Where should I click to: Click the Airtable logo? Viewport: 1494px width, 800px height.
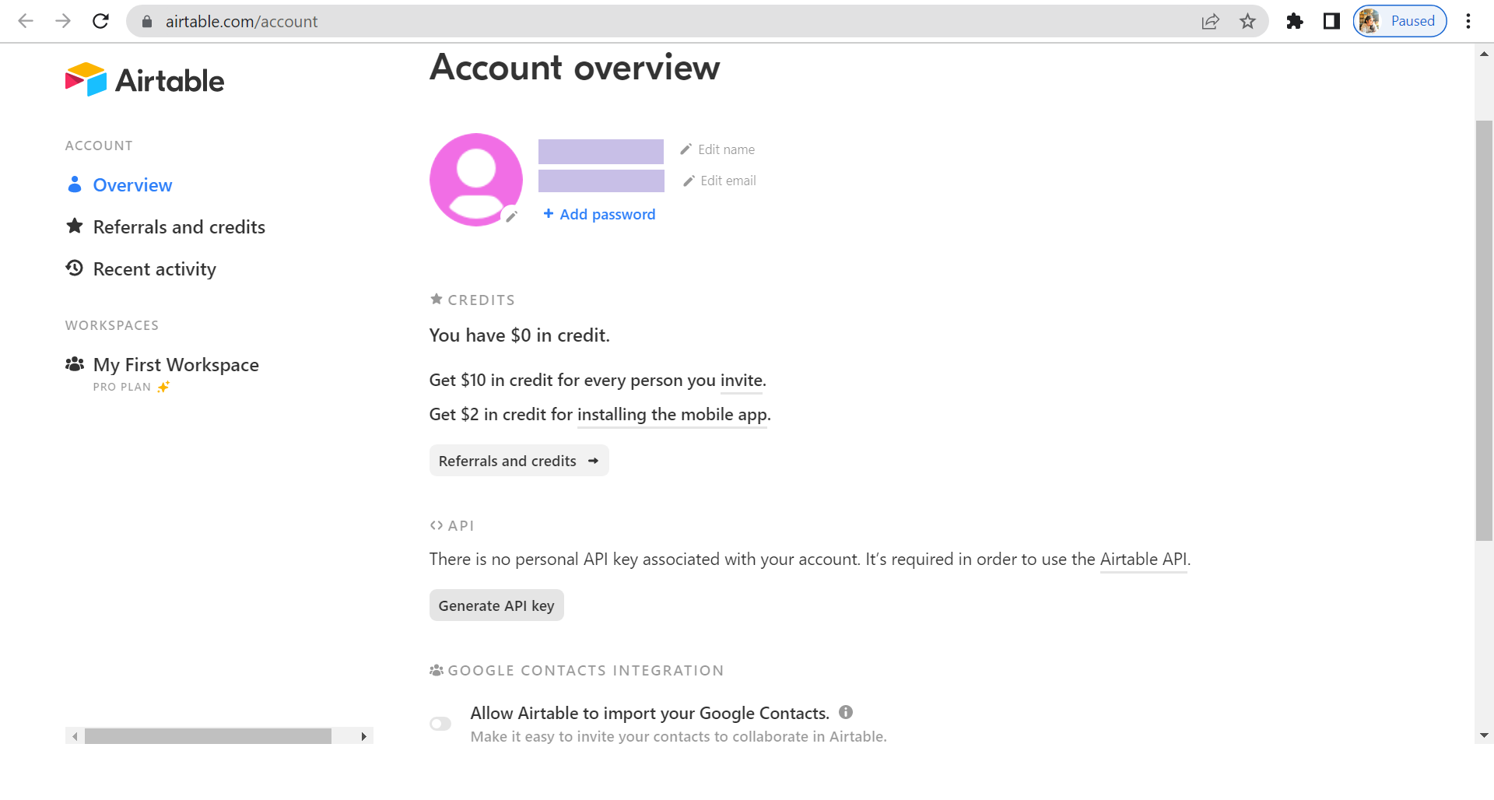click(145, 80)
